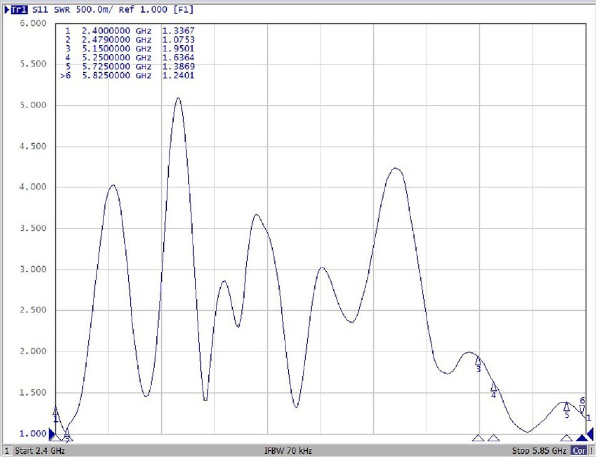This screenshot has height=457, width=596.
Task: Click the right reference position arrow
Action: pyautogui.click(x=590, y=433)
